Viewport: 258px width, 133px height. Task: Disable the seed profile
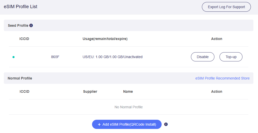pos(202,57)
